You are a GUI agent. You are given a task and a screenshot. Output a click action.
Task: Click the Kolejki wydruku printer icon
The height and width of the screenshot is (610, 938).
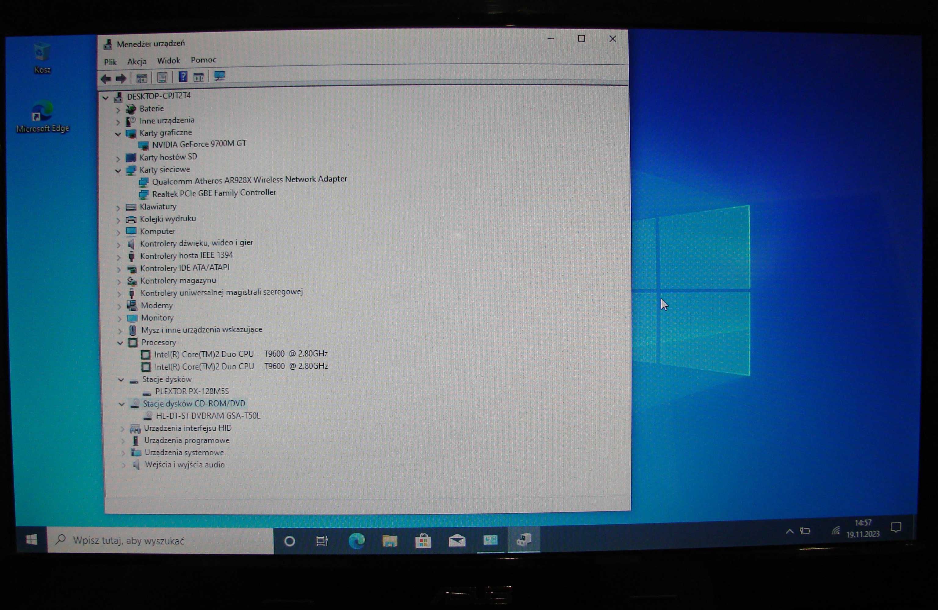pos(131,219)
